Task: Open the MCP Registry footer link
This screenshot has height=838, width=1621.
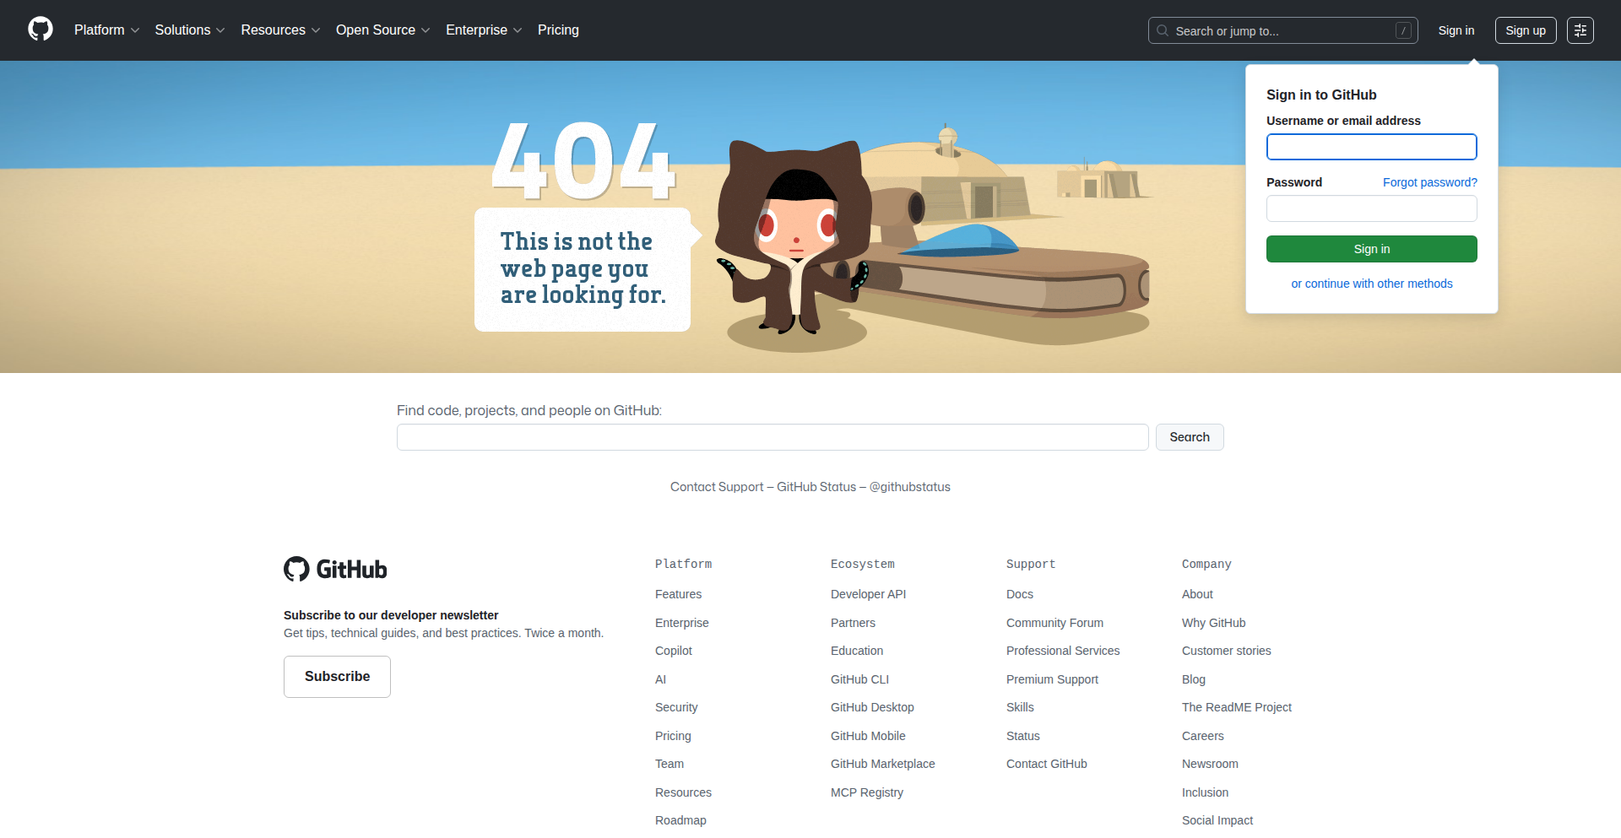Action: [866, 792]
